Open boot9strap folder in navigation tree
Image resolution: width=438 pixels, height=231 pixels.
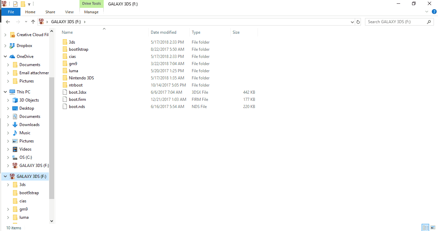(29, 193)
